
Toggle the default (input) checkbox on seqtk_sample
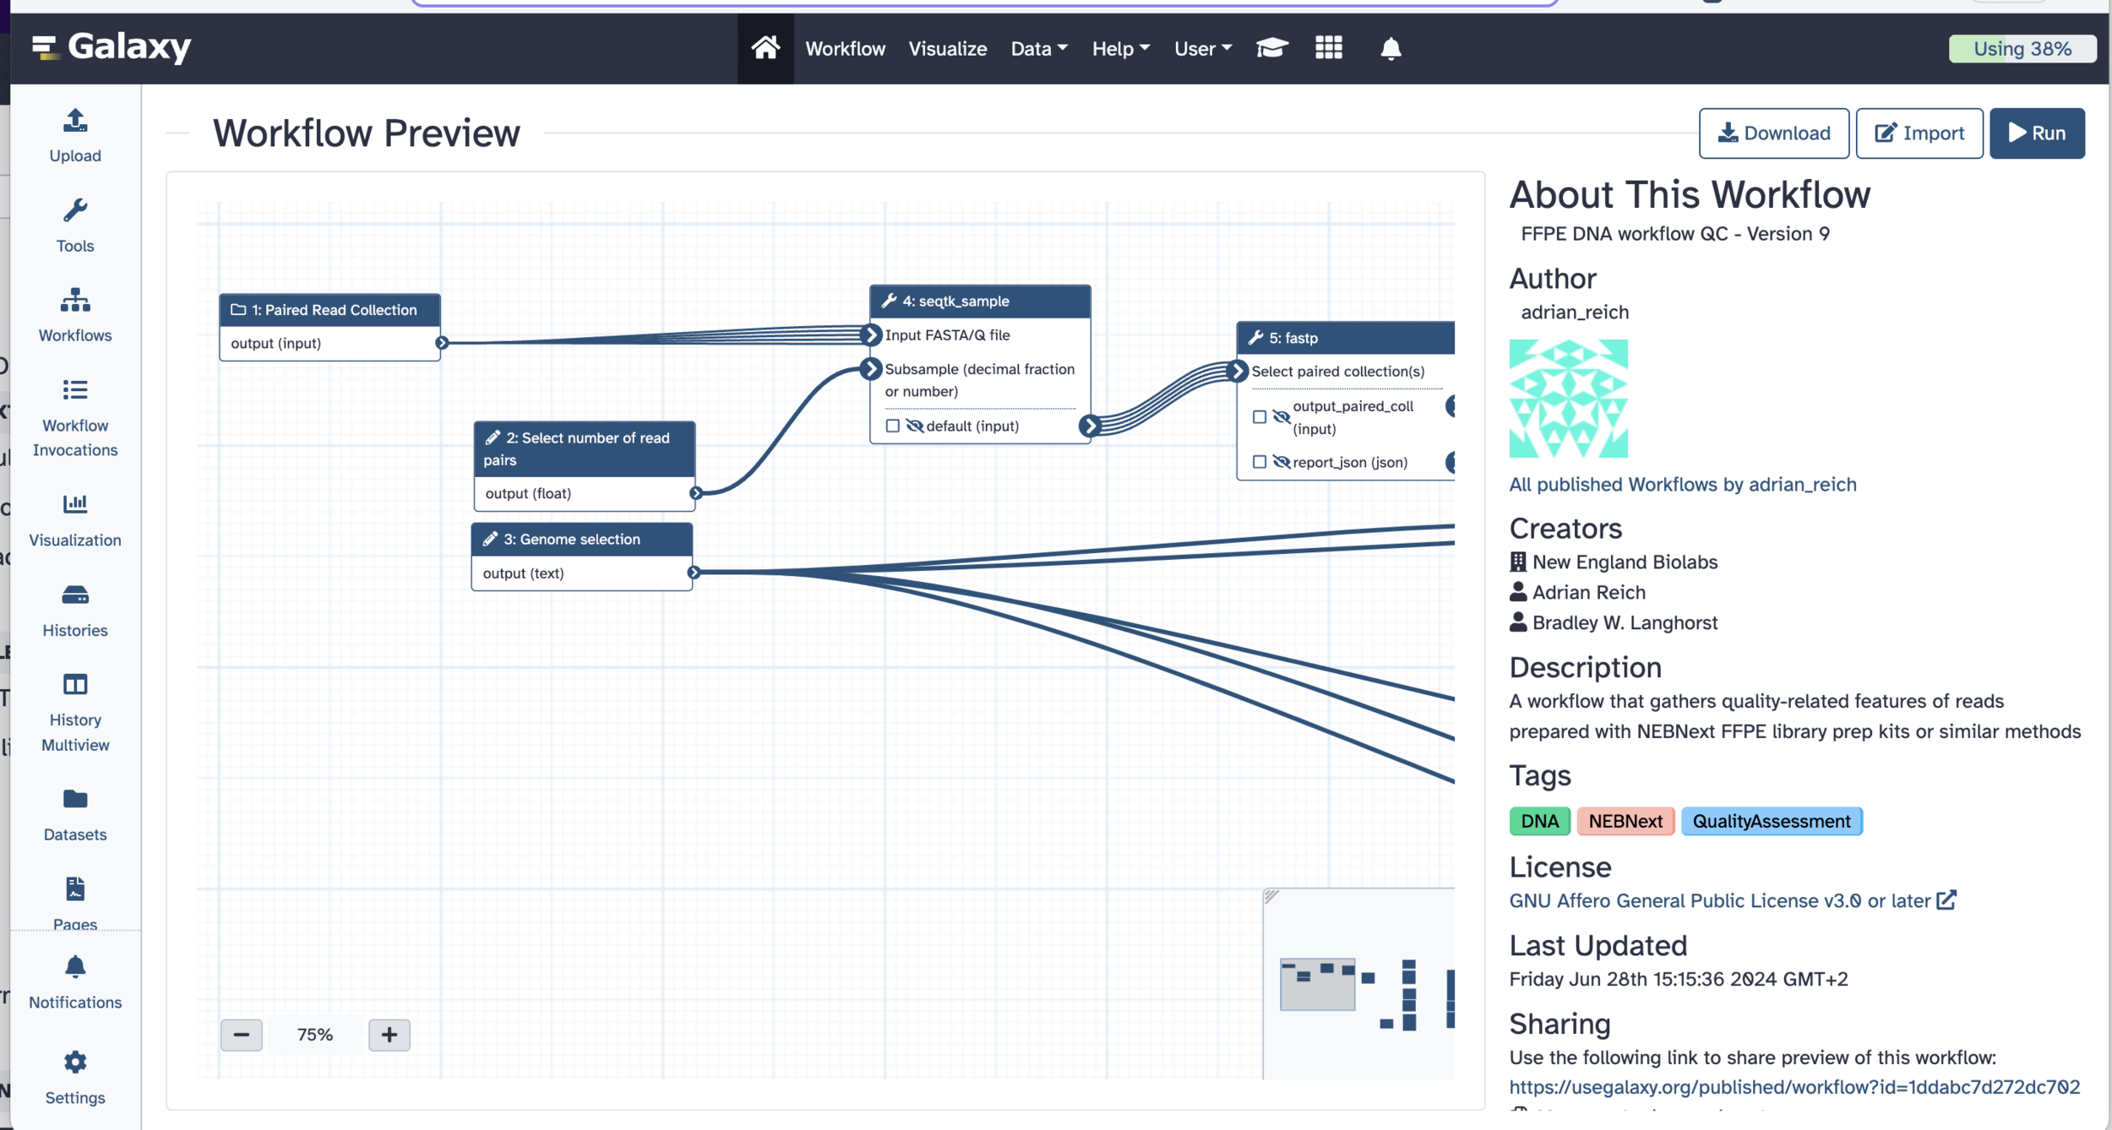(x=892, y=426)
